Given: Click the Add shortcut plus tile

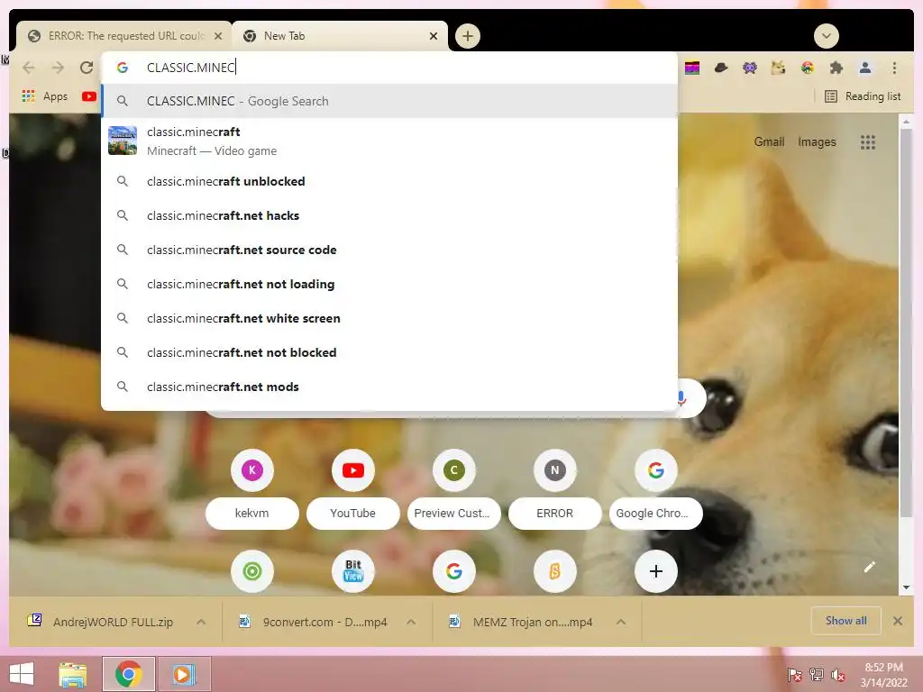Looking at the screenshot, I should click(x=656, y=570).
